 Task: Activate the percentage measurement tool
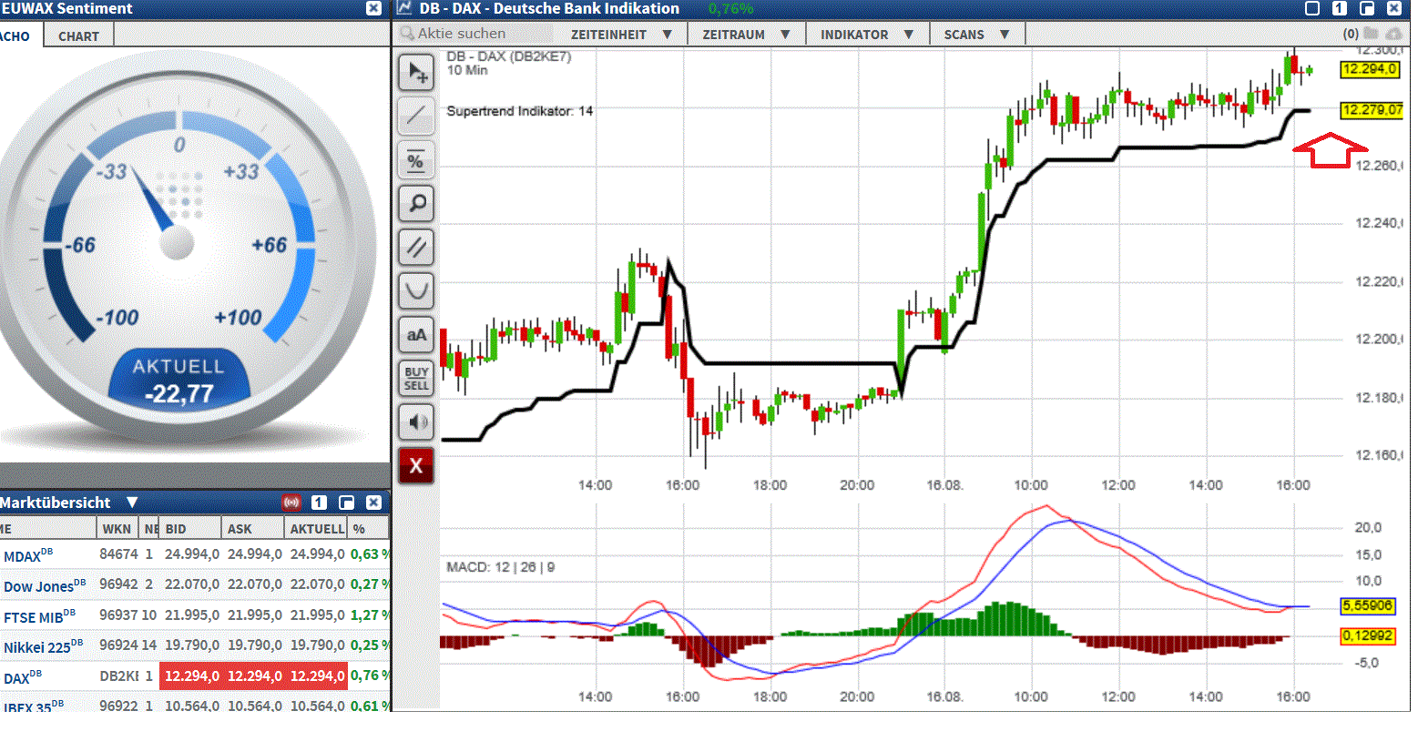416,159
